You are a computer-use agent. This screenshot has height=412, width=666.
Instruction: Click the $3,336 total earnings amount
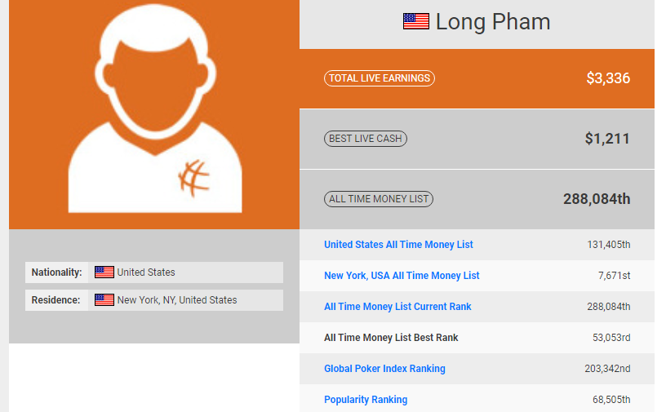click(608, 78)
